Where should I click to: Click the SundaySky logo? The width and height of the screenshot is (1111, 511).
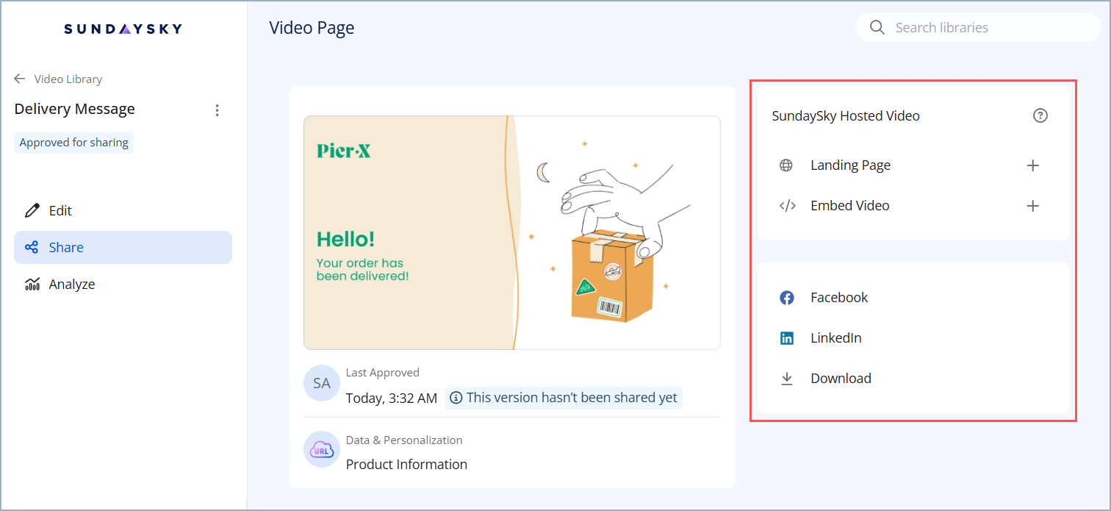point(123,29)
